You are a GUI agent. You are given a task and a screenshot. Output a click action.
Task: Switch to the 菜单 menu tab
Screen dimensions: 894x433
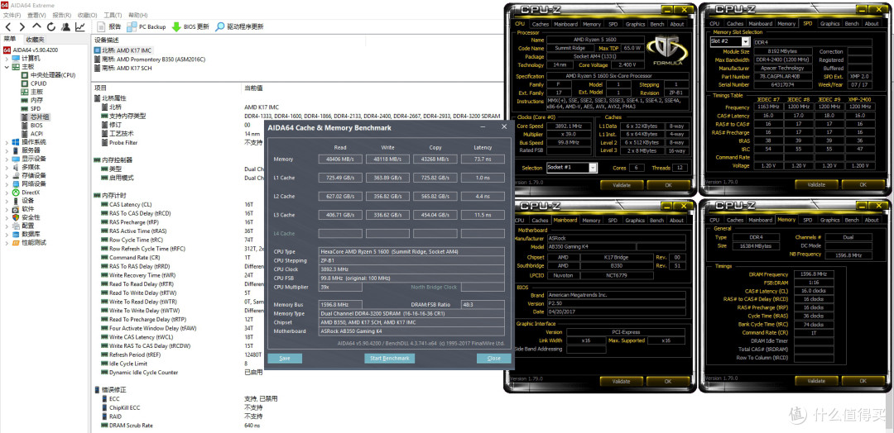coord(10,40)
